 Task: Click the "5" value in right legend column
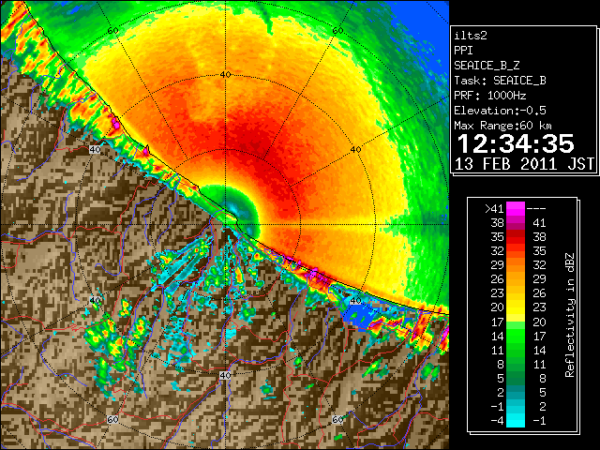[x=542, y=392]
